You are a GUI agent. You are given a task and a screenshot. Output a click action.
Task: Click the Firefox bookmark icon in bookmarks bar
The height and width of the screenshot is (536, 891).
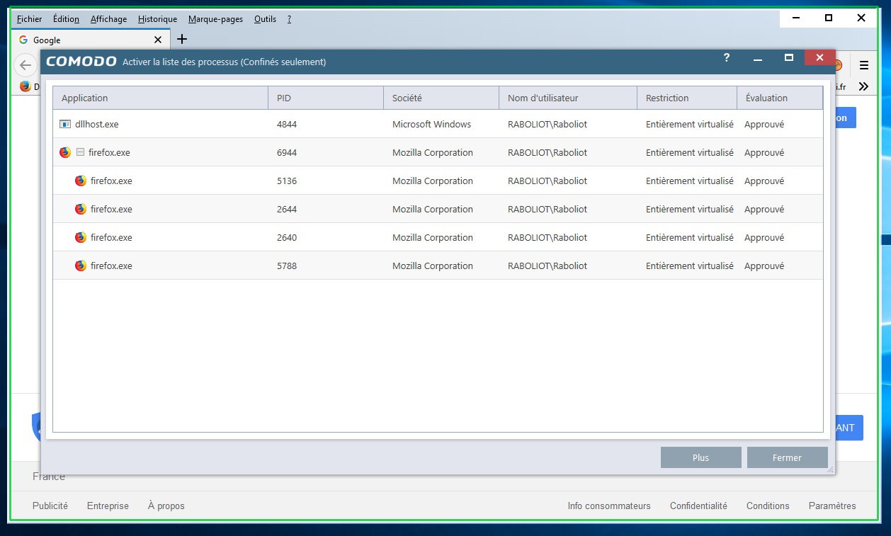tap(25, 86)
